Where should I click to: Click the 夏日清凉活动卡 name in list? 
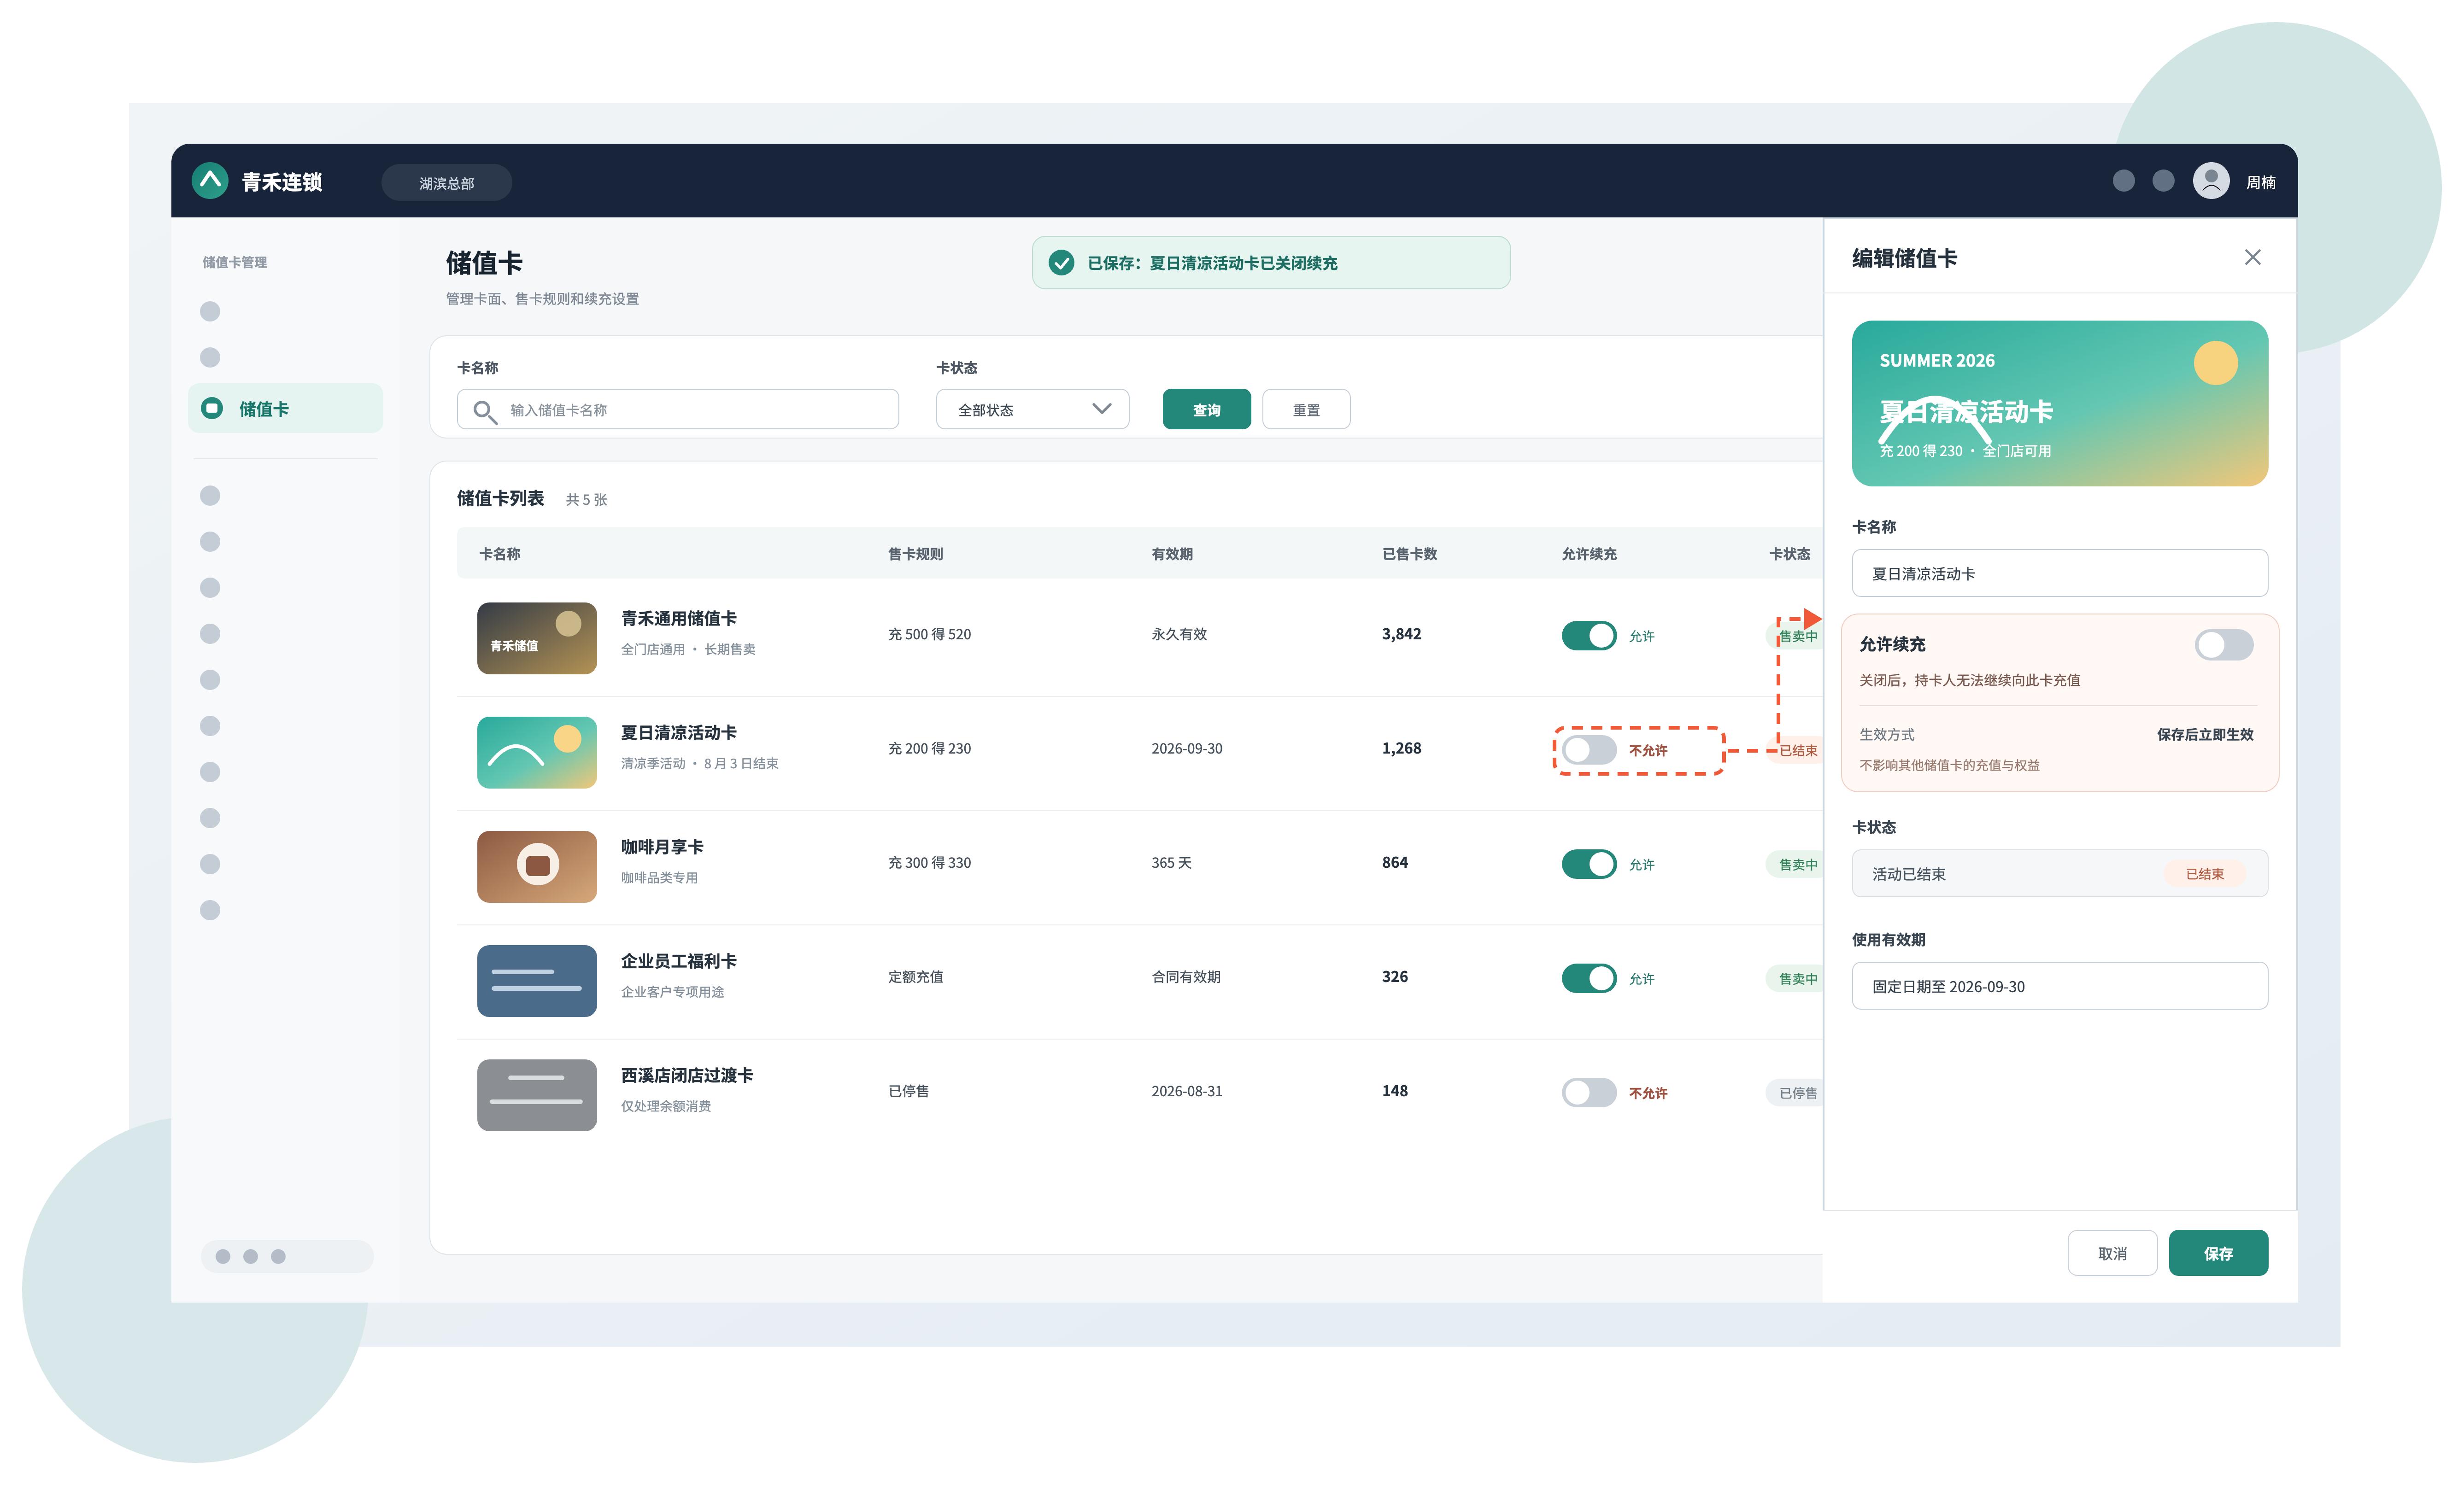679,732
